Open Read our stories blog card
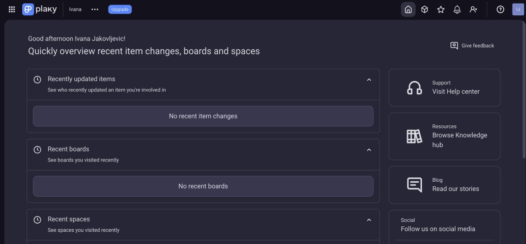 [444, 185]
